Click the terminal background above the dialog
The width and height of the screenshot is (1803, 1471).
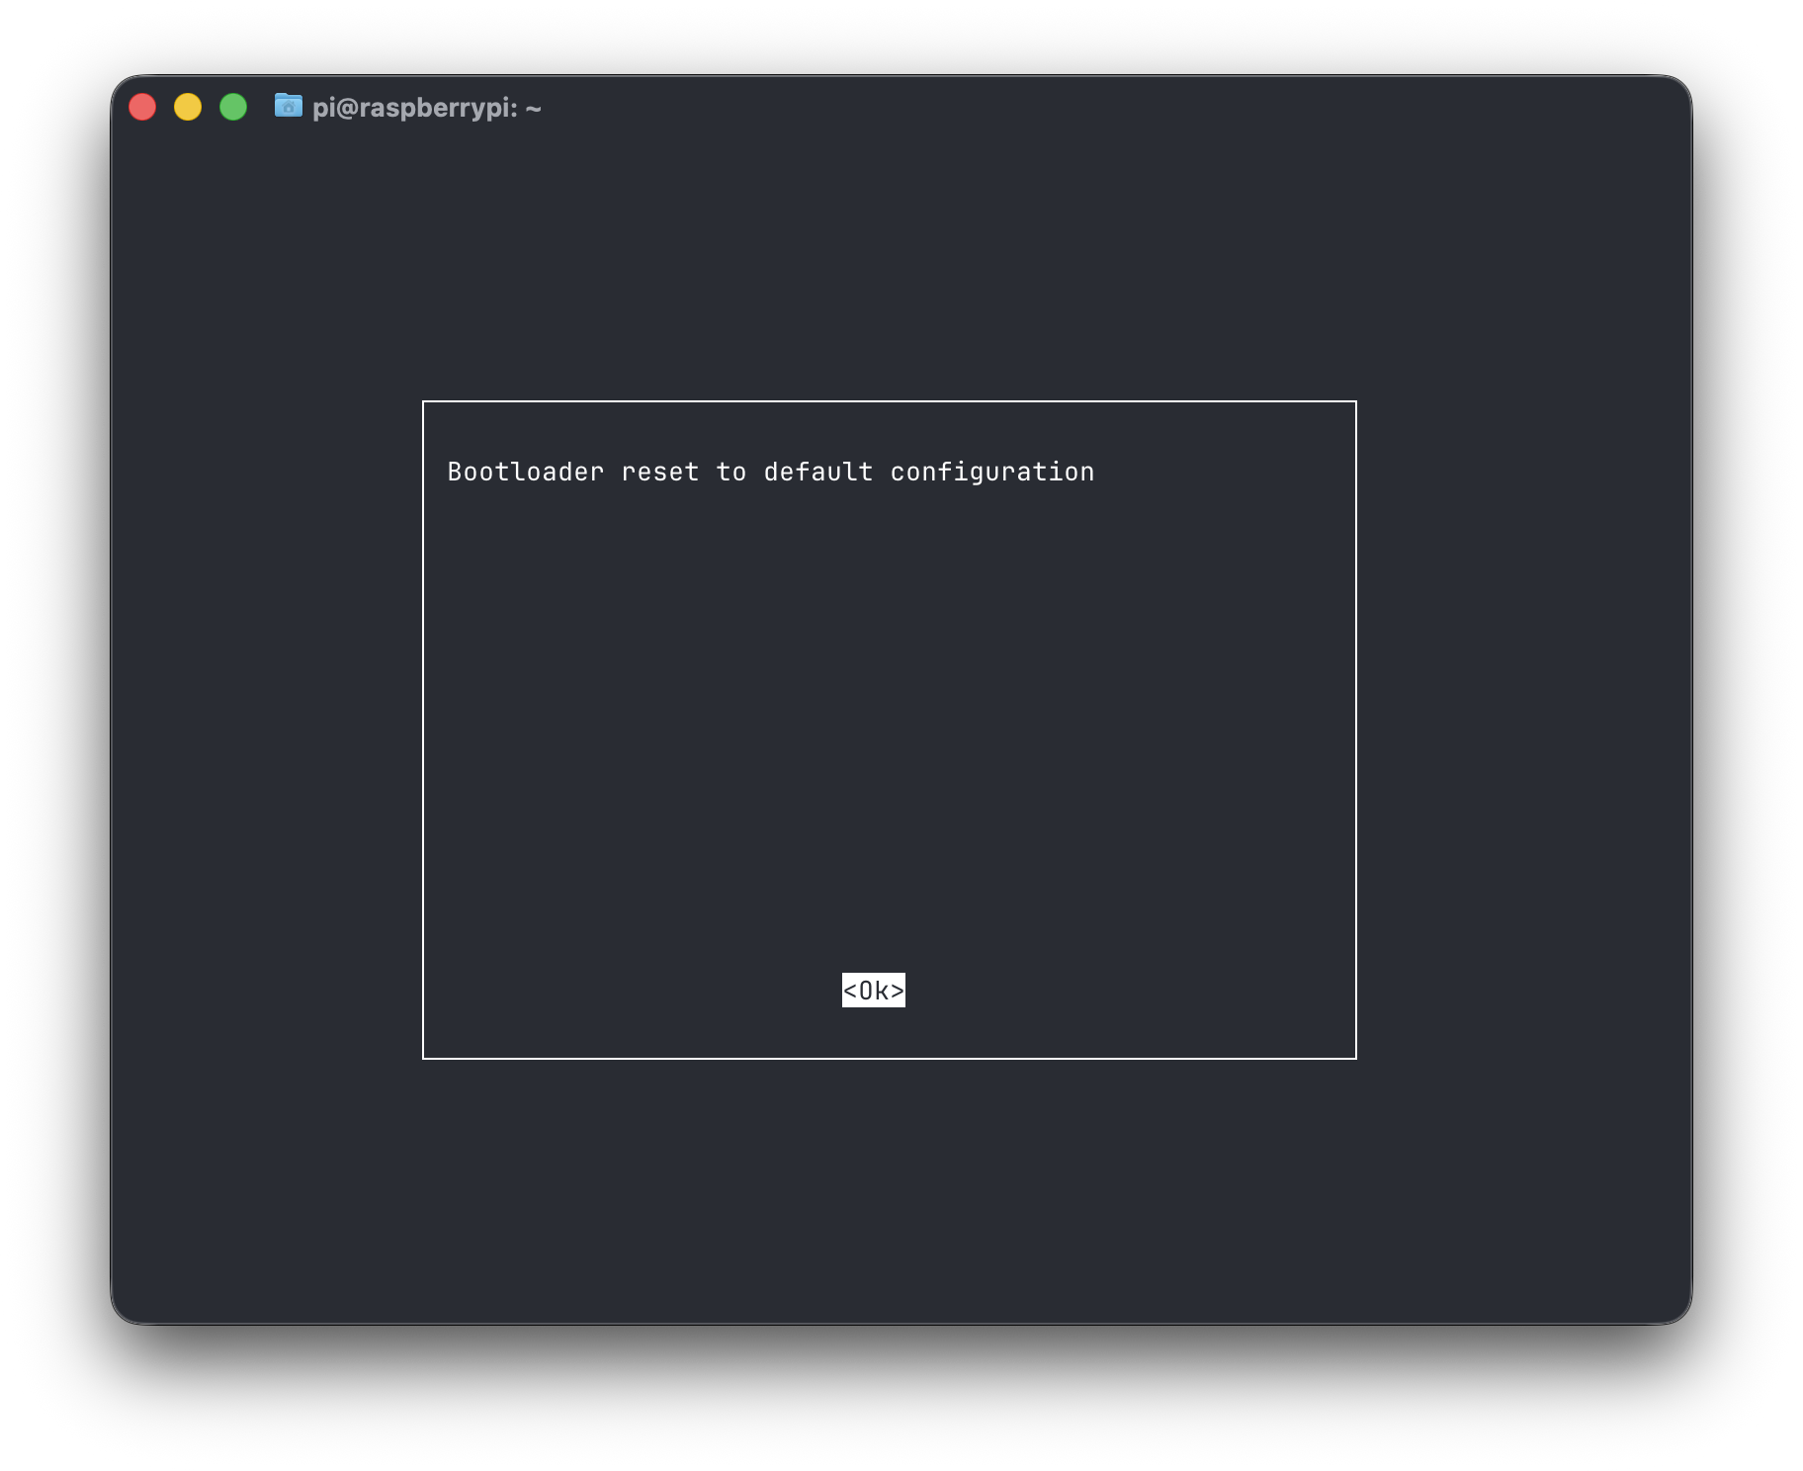pos(890,267)
